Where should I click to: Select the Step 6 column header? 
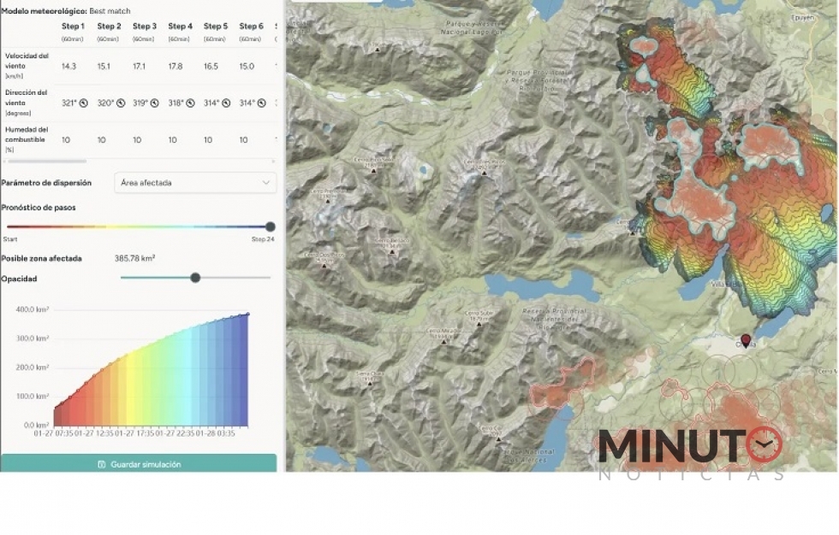(251, 26)
